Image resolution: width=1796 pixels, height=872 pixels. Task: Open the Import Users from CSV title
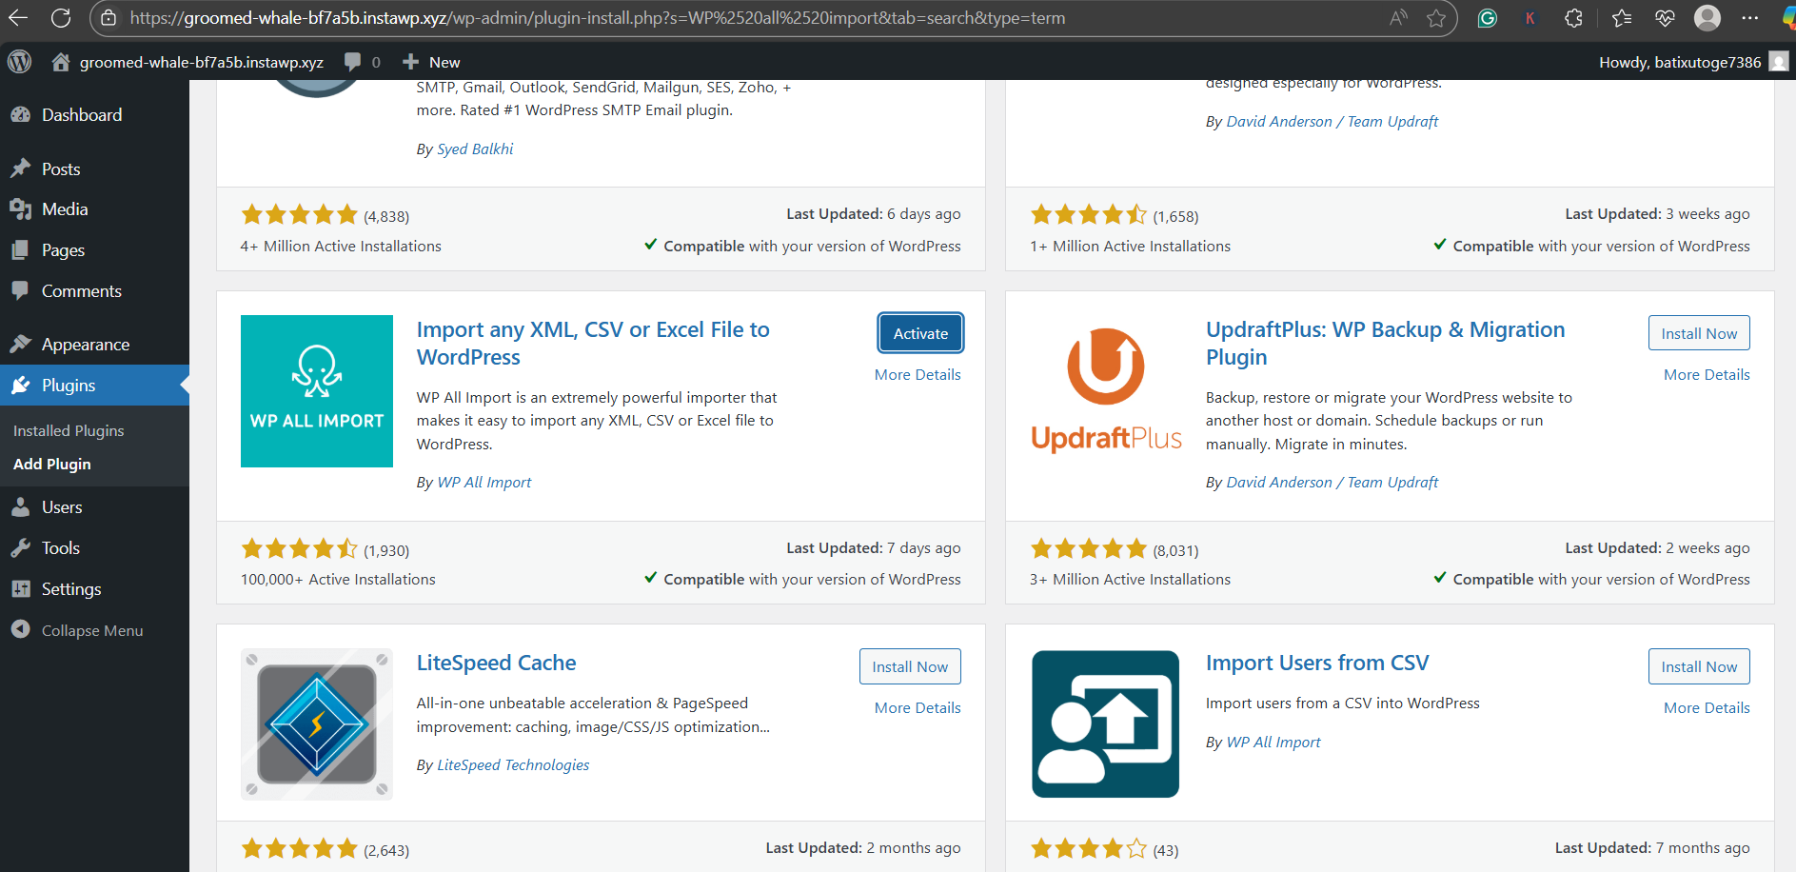tap(1317, 664)
